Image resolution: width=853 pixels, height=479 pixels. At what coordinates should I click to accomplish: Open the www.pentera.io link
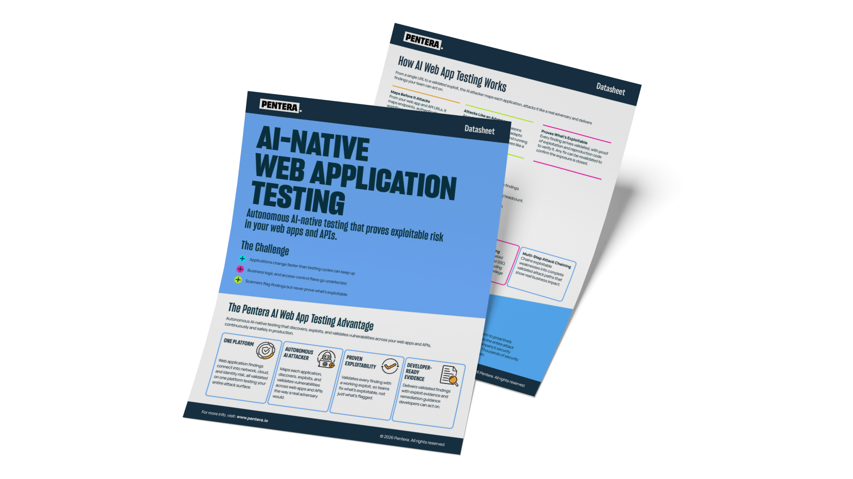click(252, 418)
